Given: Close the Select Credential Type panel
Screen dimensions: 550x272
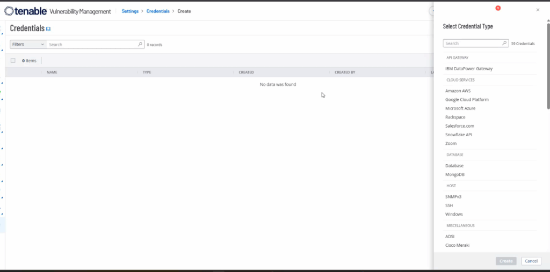Looking at the screenshot, I should tap(538, 10).
